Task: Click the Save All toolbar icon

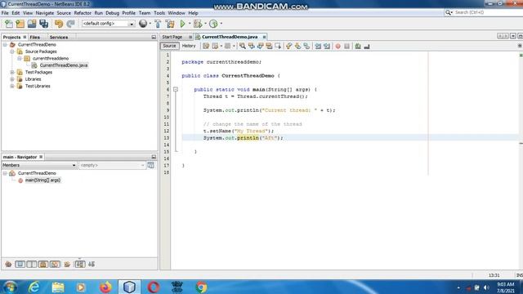Action: [43, 24]
